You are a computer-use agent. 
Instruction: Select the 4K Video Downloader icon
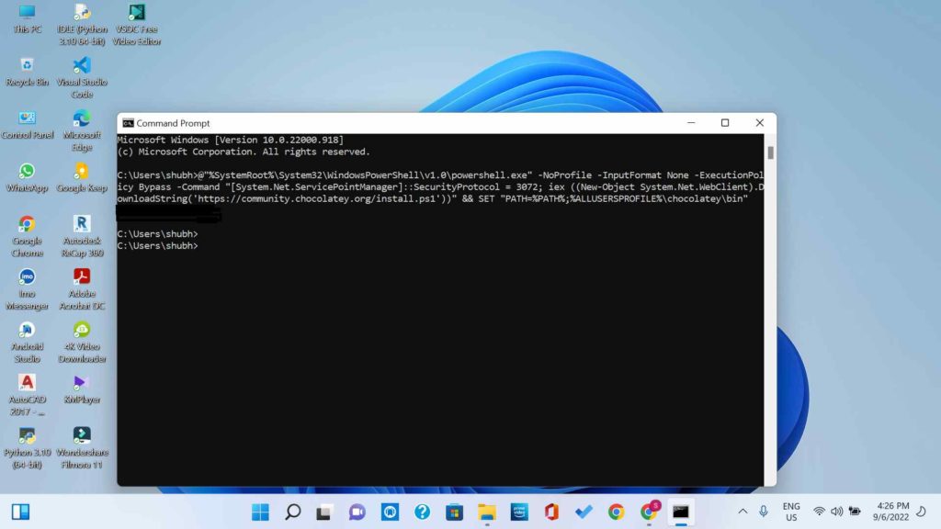click(x=82, y=342)
